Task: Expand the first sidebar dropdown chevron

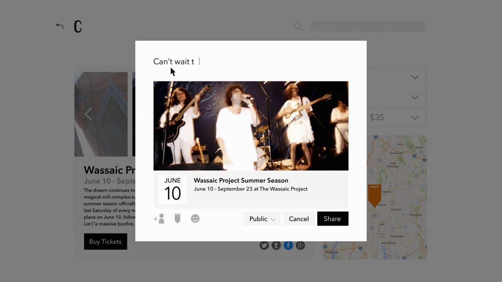Action: pyautogui.click(x=415, y=77)
